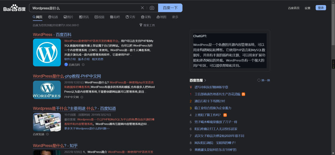The width and height of the screenshot is (335, 155).
Task: Switch to the 采购 tab
Action: [x=146, y=17]
